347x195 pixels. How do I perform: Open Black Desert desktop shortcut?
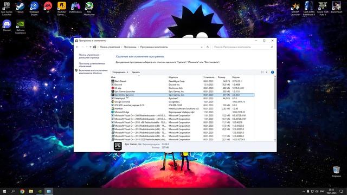coord(336,8)
